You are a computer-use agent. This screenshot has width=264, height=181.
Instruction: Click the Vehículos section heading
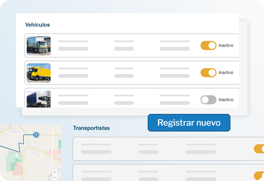(37, 25)
